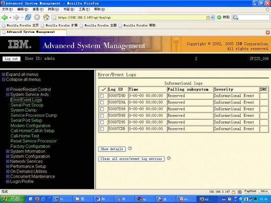
Task: Open Modem Configuration link
Action: coord(30,126)
